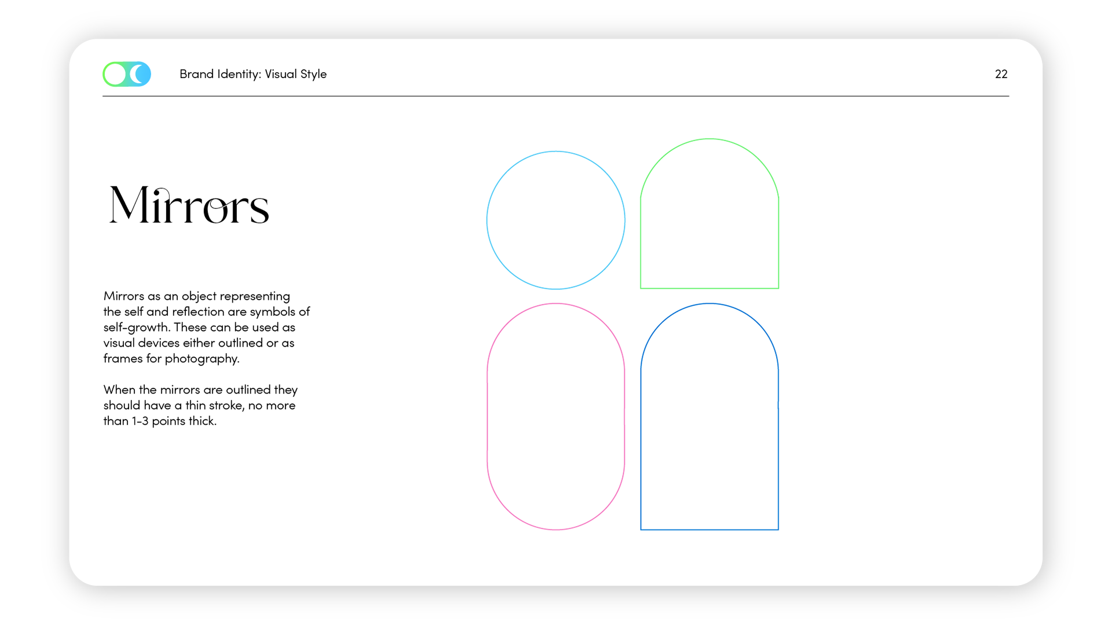Select the dark blue tall arch outline

click(641, 451)
